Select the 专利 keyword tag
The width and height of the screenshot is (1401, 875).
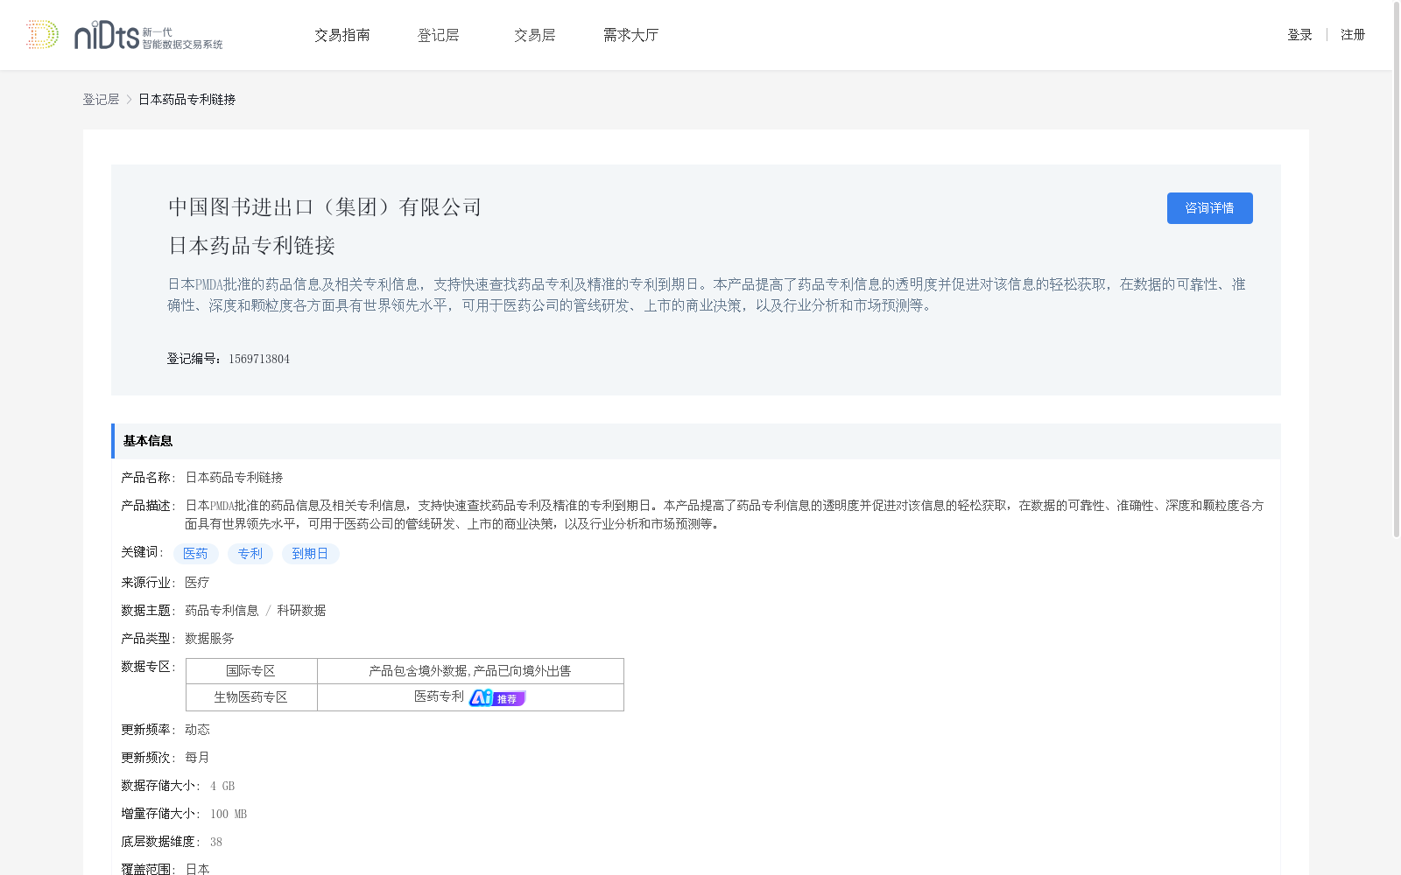250,554
